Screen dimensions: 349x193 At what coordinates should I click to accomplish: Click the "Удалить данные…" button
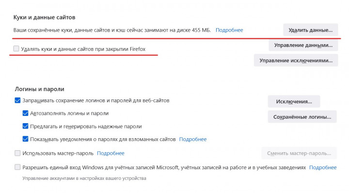[311, 30]
